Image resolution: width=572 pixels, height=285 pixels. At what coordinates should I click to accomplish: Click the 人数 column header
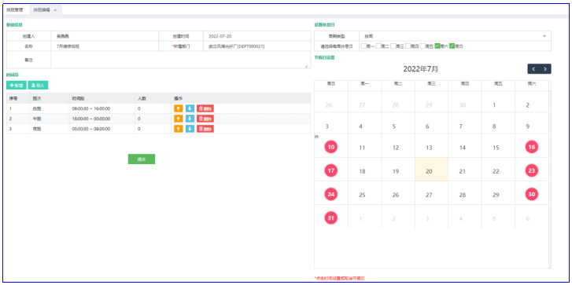click(153, 98)
